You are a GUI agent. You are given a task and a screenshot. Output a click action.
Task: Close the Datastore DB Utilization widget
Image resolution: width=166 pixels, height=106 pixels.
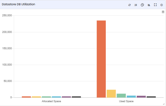click(162, 5)
